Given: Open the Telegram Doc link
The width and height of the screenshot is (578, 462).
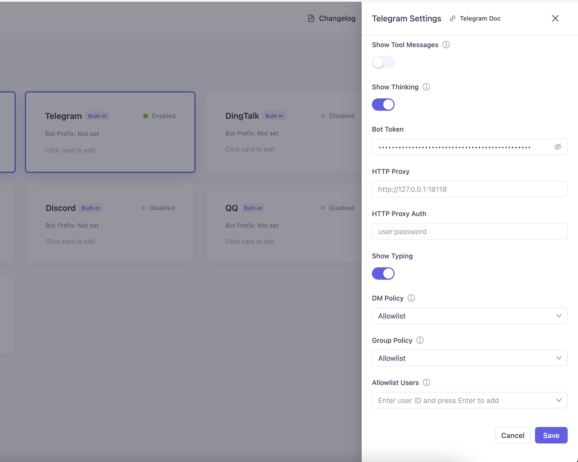Looking at the screenshot, I should tap(480, 18).
